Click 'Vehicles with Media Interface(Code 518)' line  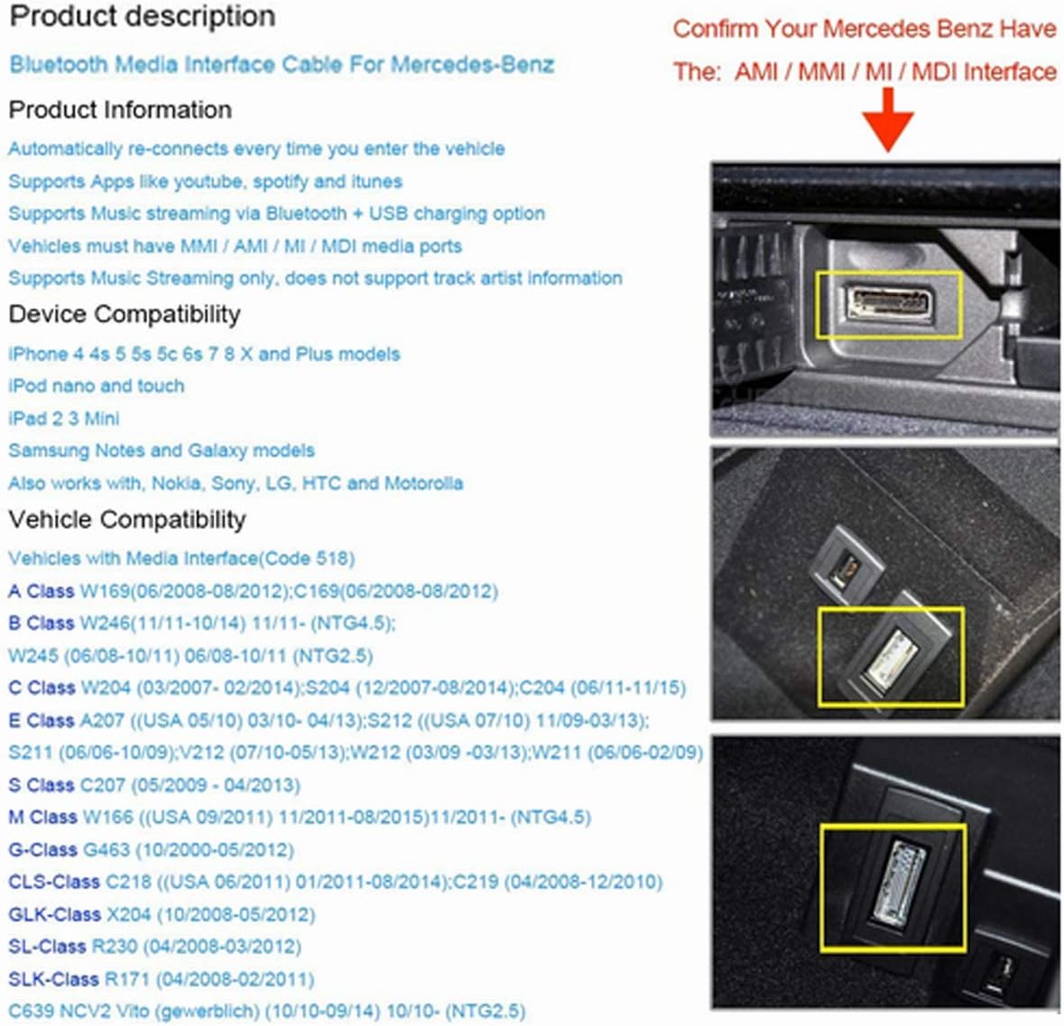(x=181, y=559)
